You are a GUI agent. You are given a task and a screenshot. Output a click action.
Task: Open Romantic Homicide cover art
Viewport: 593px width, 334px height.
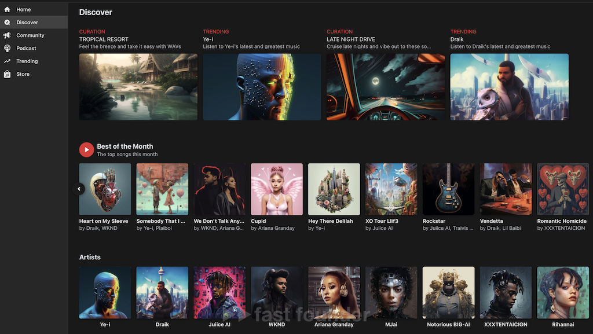click(x=563, y=189)
